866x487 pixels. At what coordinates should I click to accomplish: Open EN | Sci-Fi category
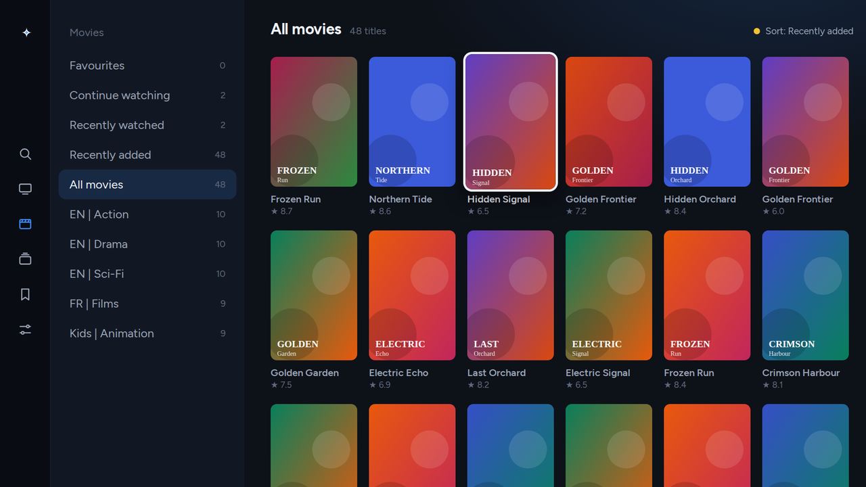point(147,274)
